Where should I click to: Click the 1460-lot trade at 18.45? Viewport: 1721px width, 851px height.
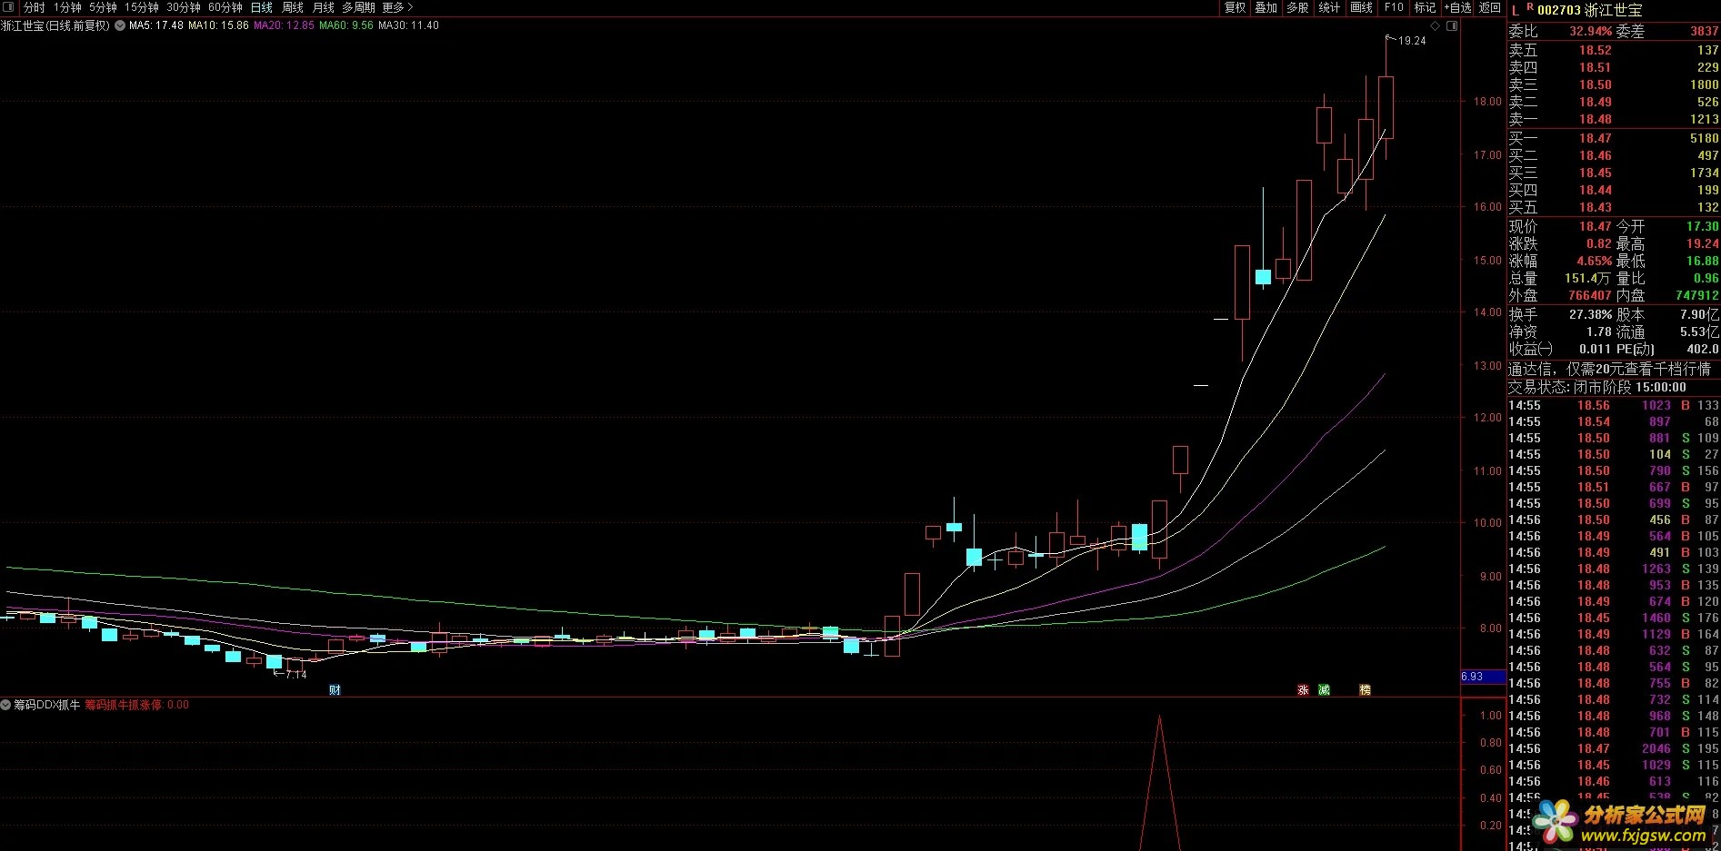pyautogui.click(x=1614, y=618)
